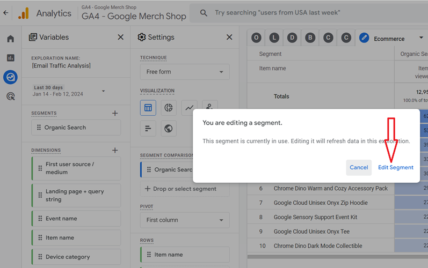Open the Pivot First column dropdown
This screenshot has width=428, height=268.
(x=185, y=220)
